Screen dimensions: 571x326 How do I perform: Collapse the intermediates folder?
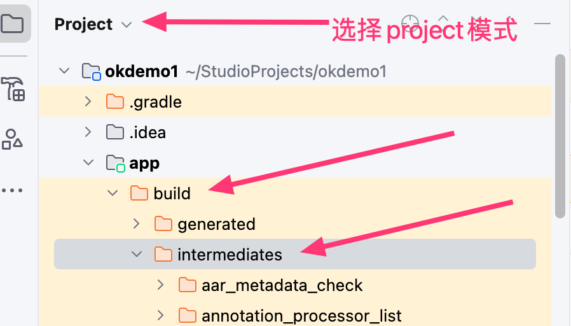pos(137,255)
